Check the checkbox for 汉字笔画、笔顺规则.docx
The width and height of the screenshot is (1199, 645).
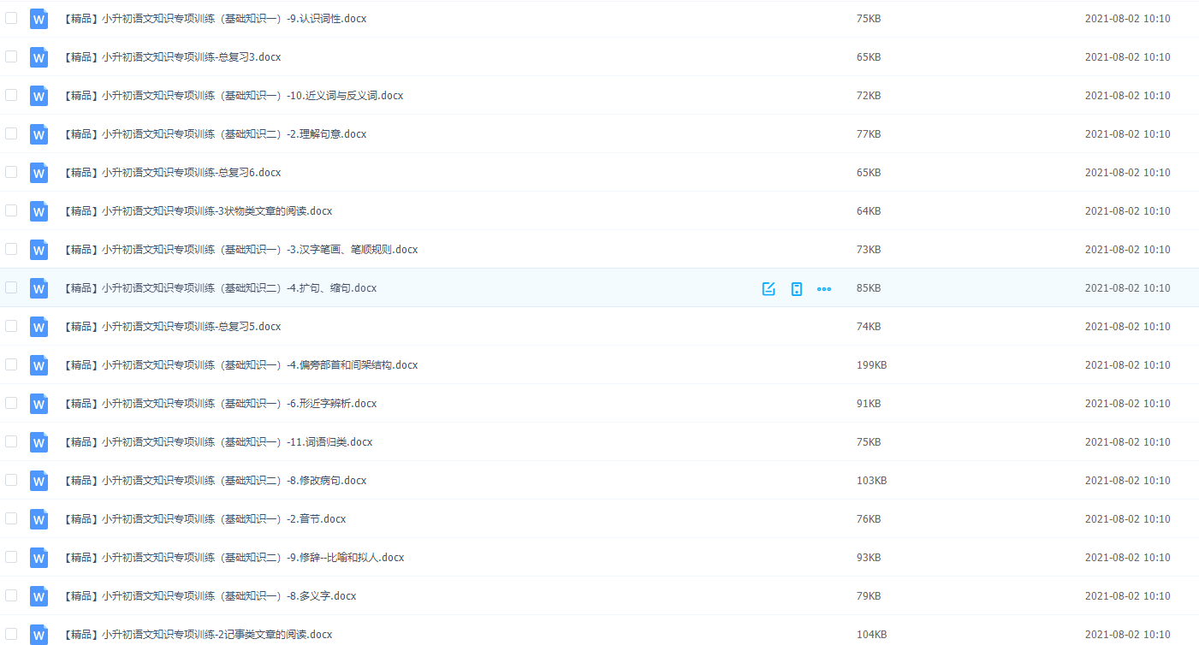tap(11, 249)
